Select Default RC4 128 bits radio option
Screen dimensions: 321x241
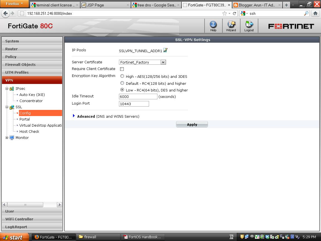click(x=122, y=83)
